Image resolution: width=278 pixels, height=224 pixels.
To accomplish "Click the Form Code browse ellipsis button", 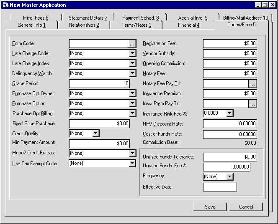I will point(132,44).
